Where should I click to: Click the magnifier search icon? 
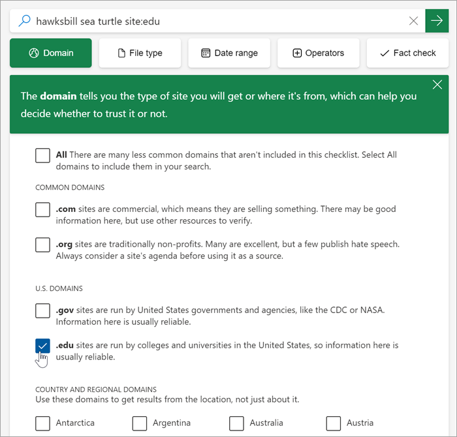pyautogui.click(x=25, y=21)
